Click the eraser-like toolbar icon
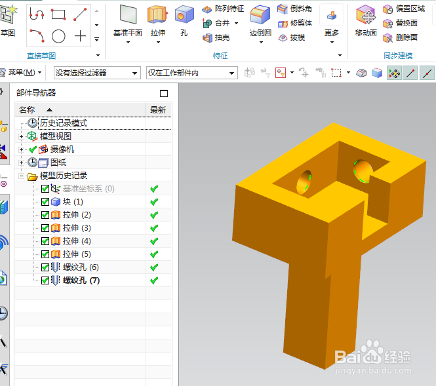436x386 pixels. pos(361,73)
